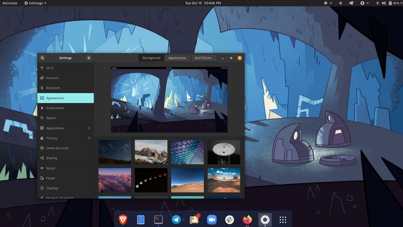
Task: Launch Slack from the dock
Action: [x=229, y=219]
